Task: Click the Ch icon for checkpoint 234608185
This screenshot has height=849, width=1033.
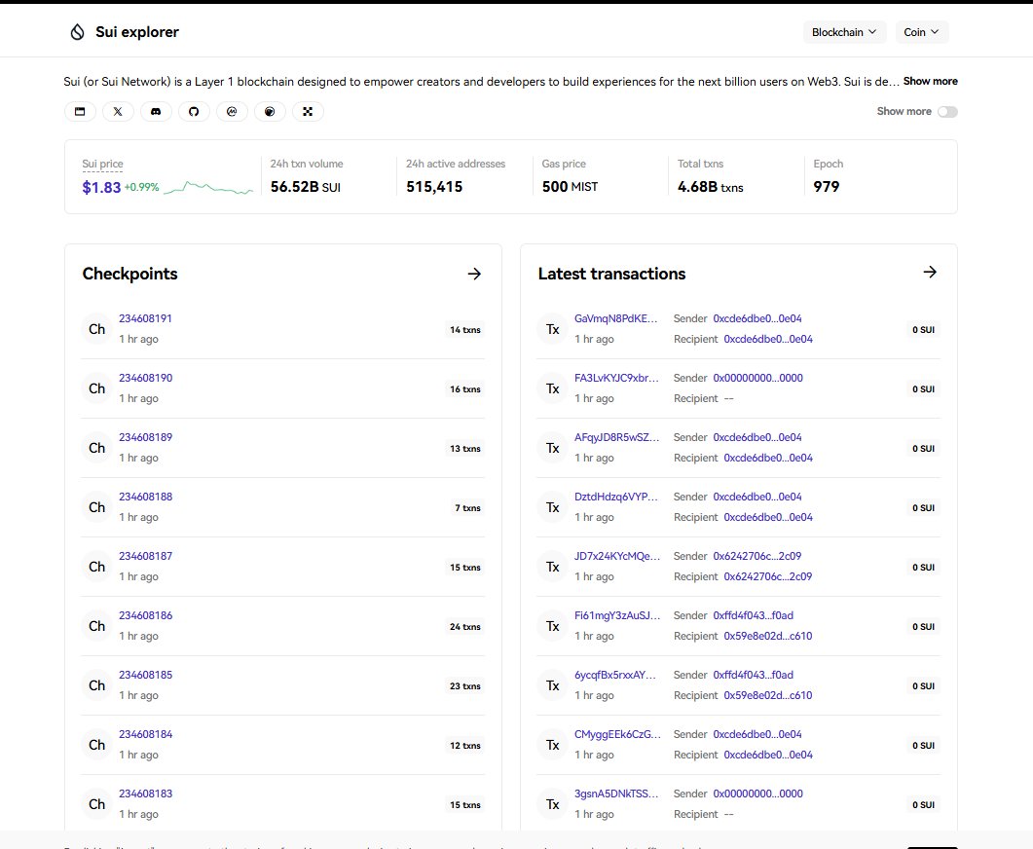Action: (96, 685)
